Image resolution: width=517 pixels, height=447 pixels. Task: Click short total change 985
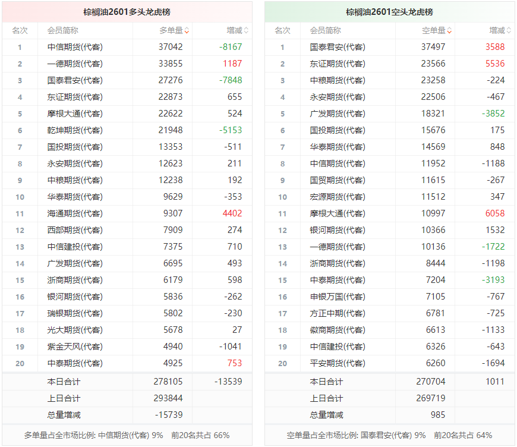pos(438,415)
